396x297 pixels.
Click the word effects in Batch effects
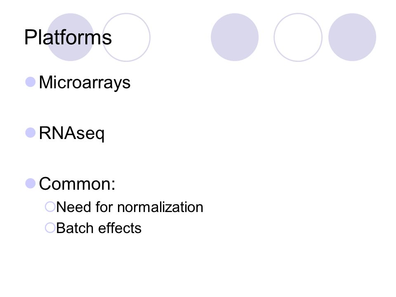pos(120,228)
